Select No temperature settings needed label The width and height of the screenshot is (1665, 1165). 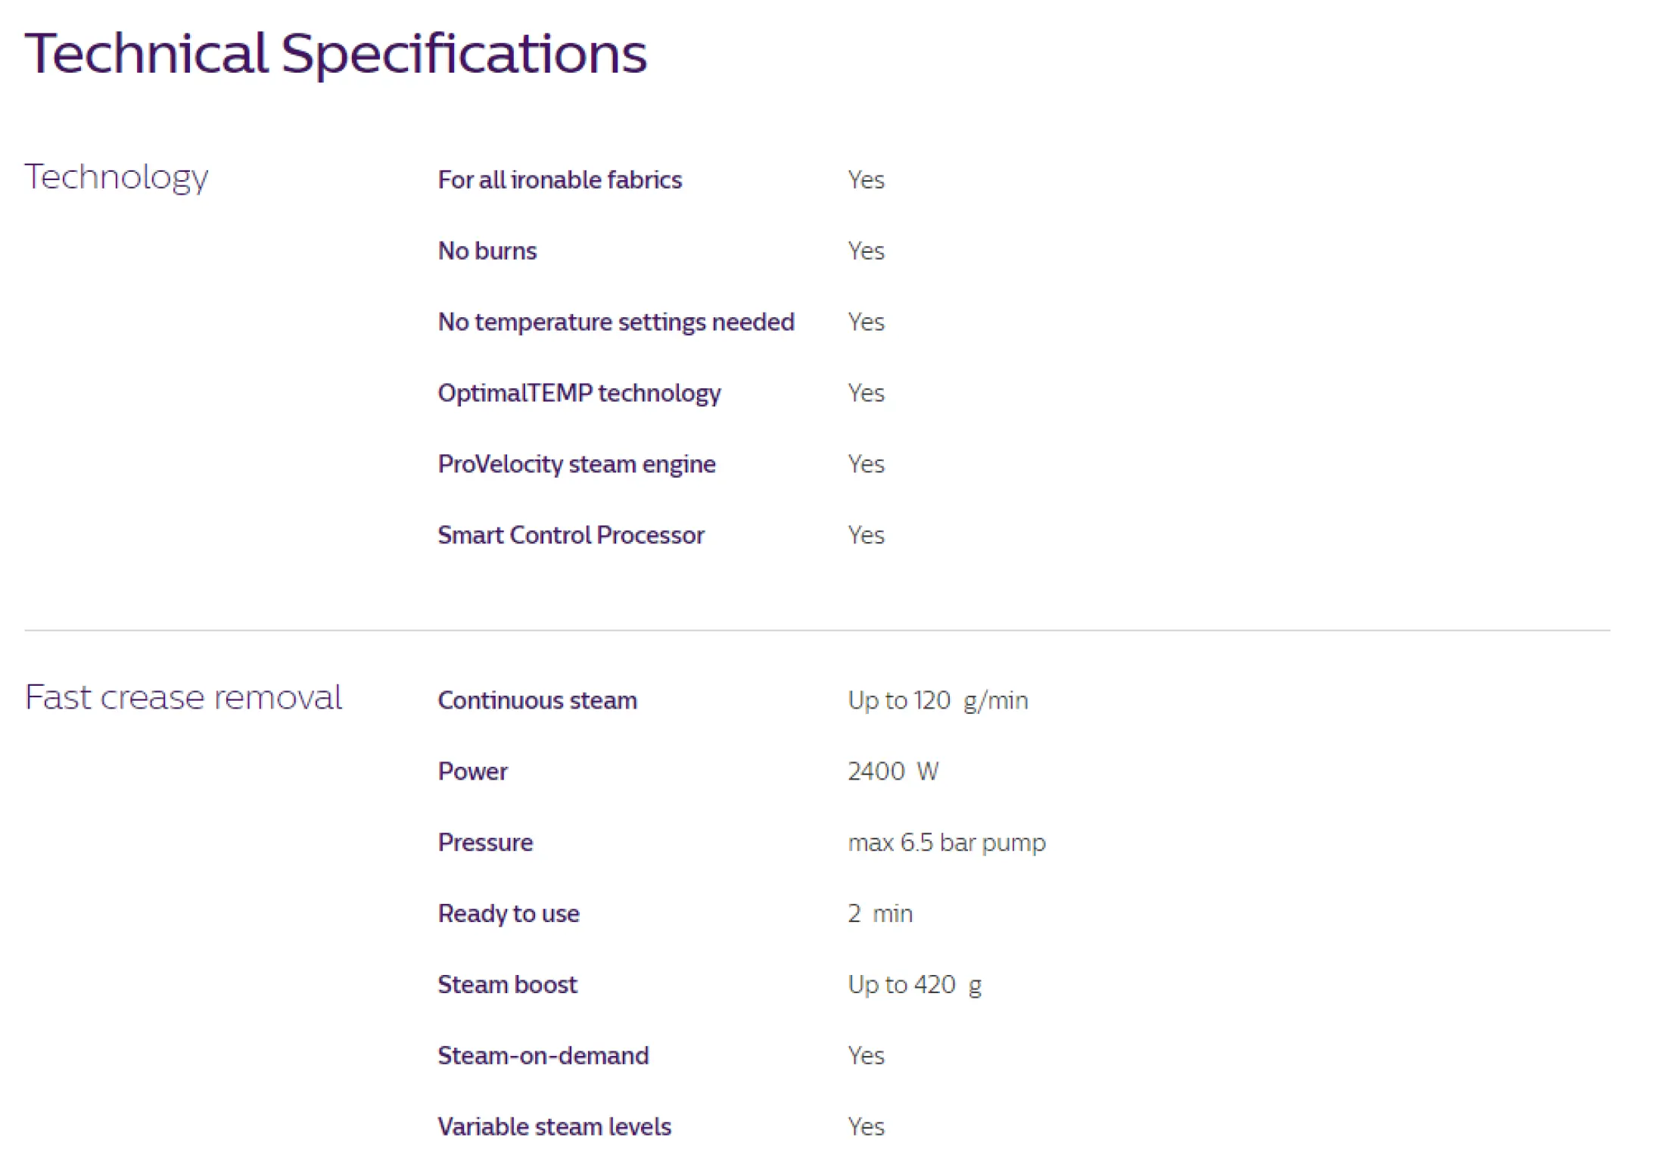[616, 322]
